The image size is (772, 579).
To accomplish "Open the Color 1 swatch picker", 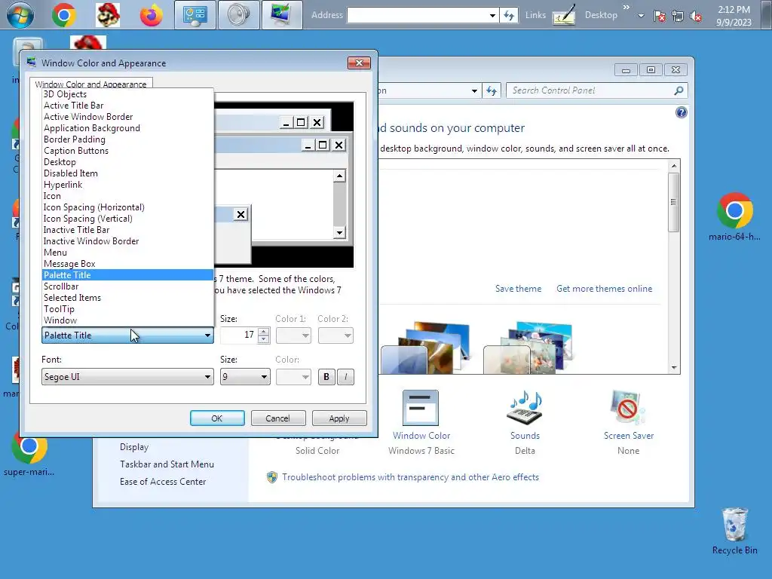I will (293, 335).
